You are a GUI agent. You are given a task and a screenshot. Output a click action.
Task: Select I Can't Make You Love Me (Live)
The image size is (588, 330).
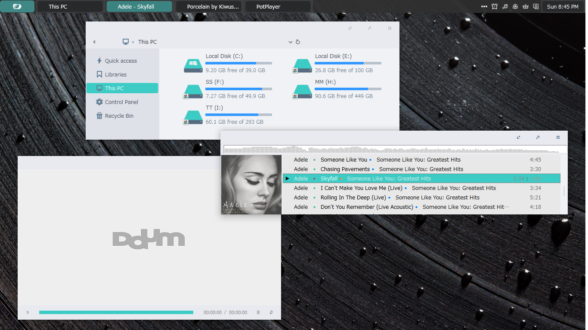pos(421,188)
